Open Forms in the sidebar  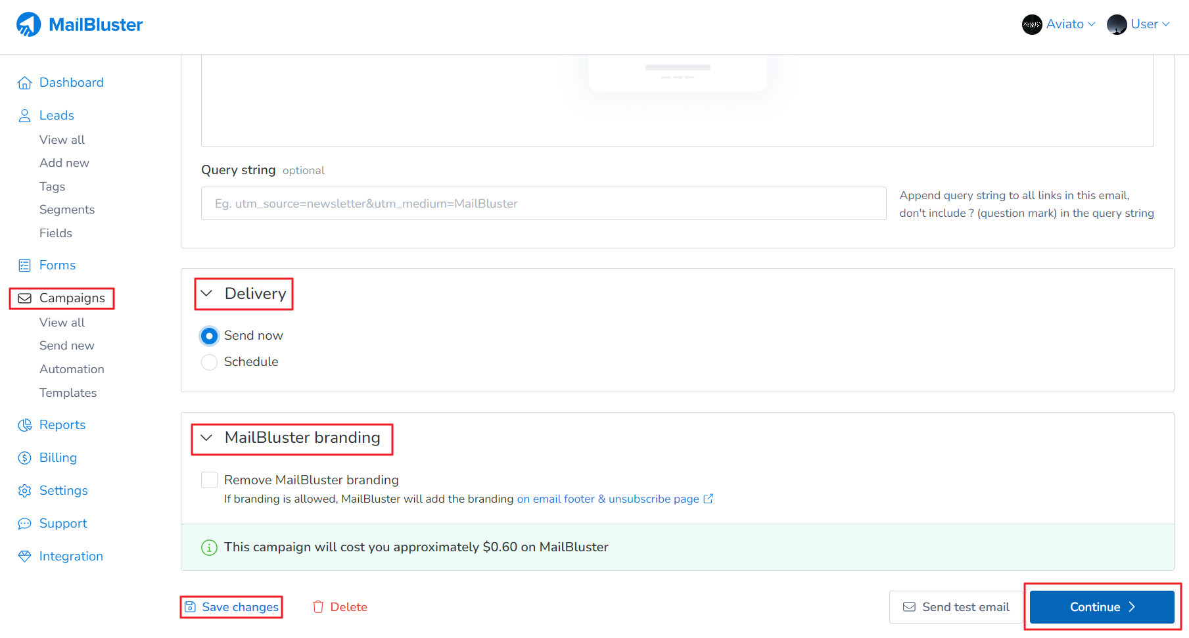click(57, 265)
